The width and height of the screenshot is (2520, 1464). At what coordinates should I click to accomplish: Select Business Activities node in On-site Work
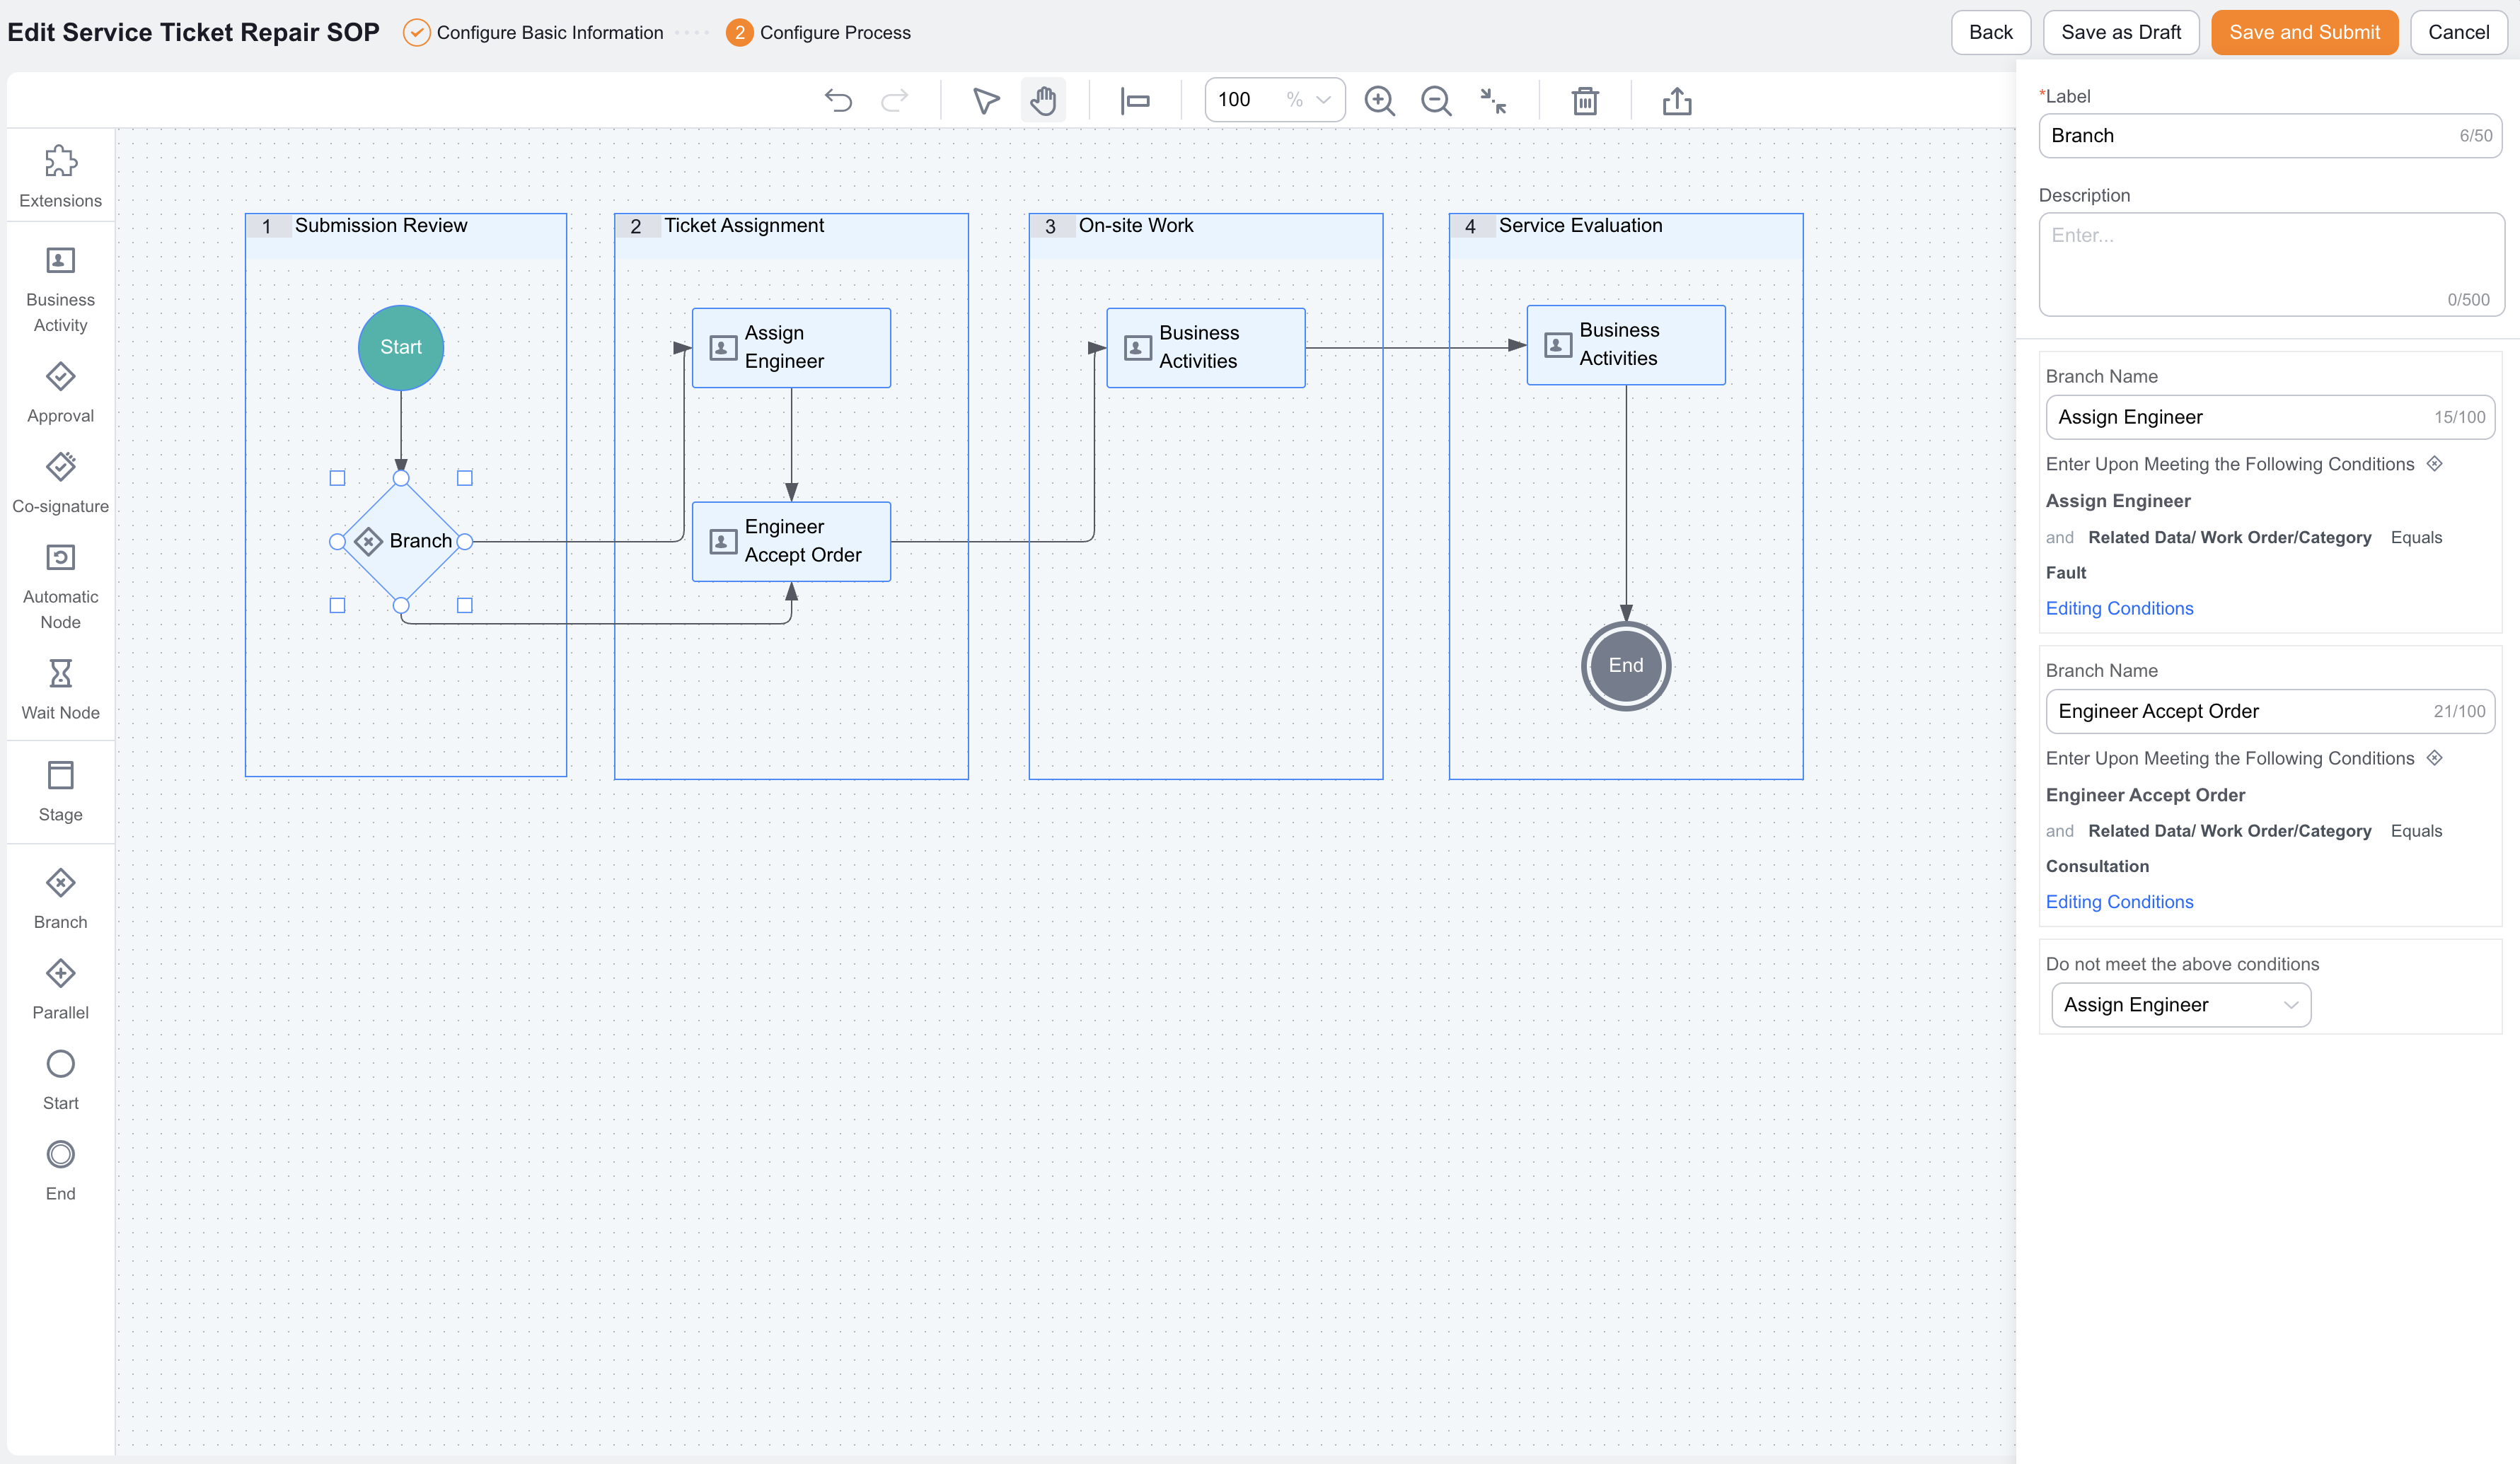pyautogui.click(x=1205, y=347)
